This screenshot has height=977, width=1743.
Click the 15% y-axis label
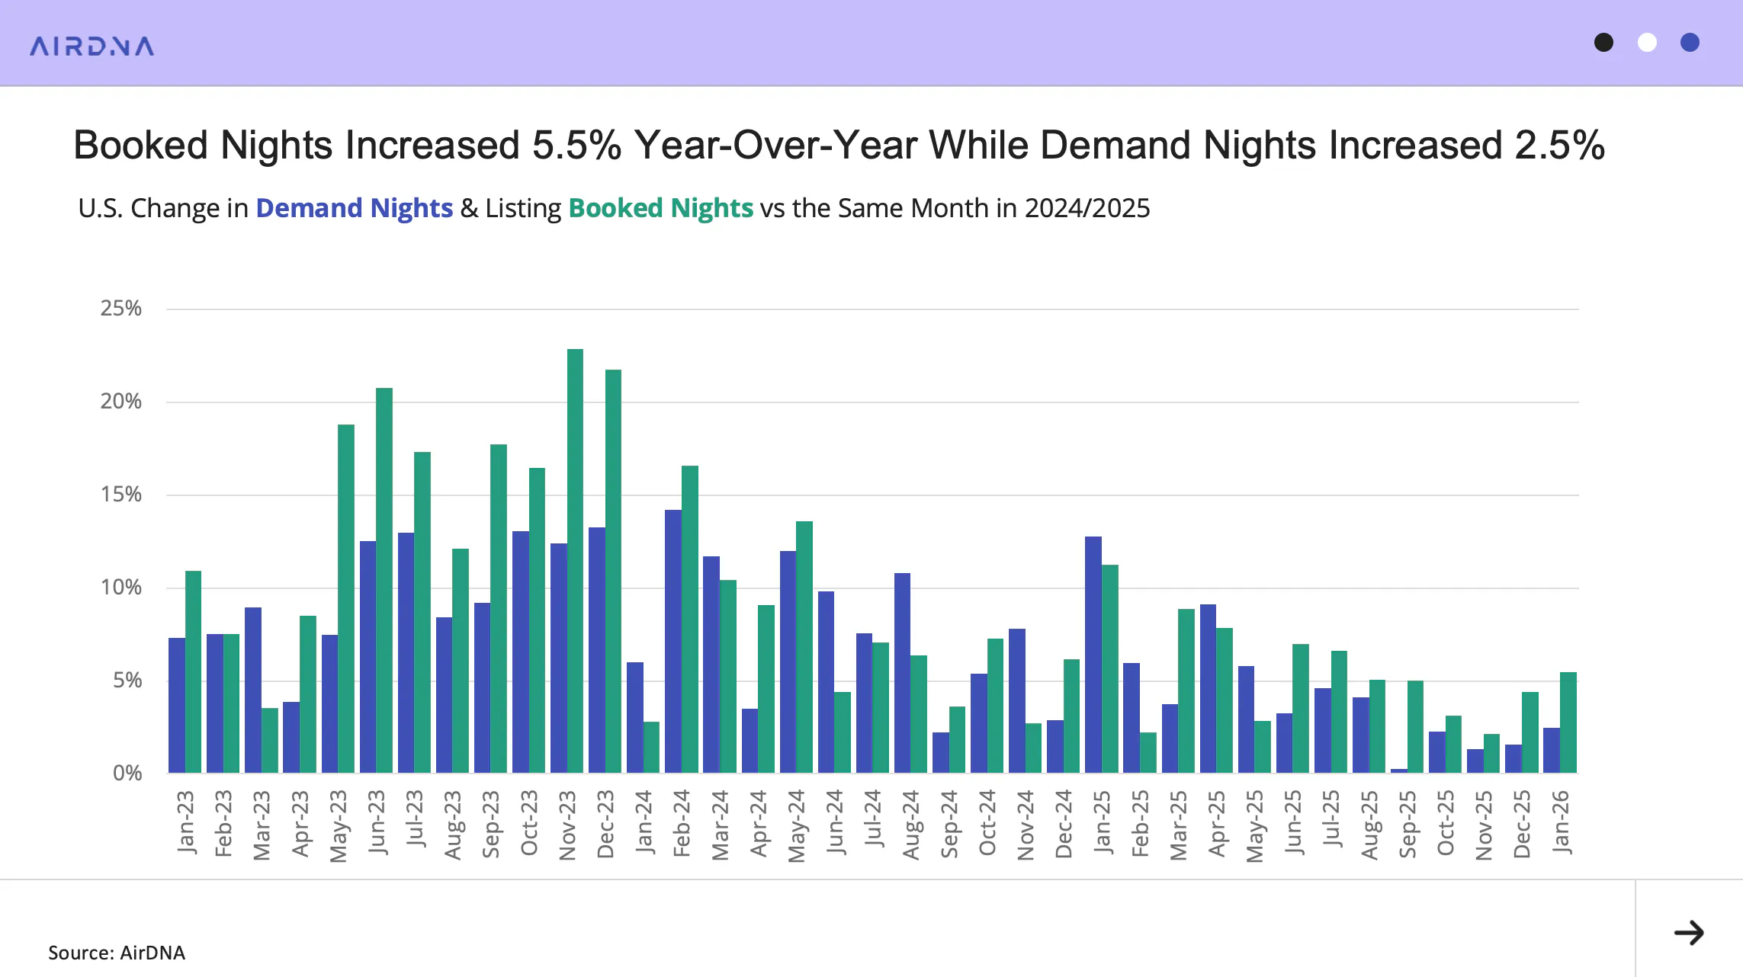[121, 494]
